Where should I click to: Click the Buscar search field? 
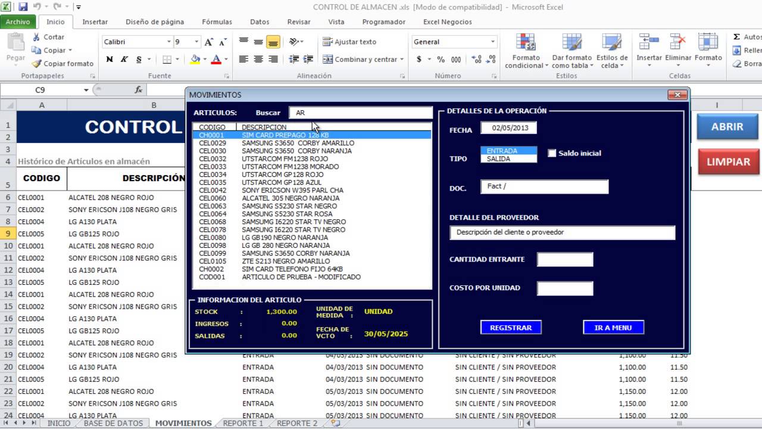[361, 113]
